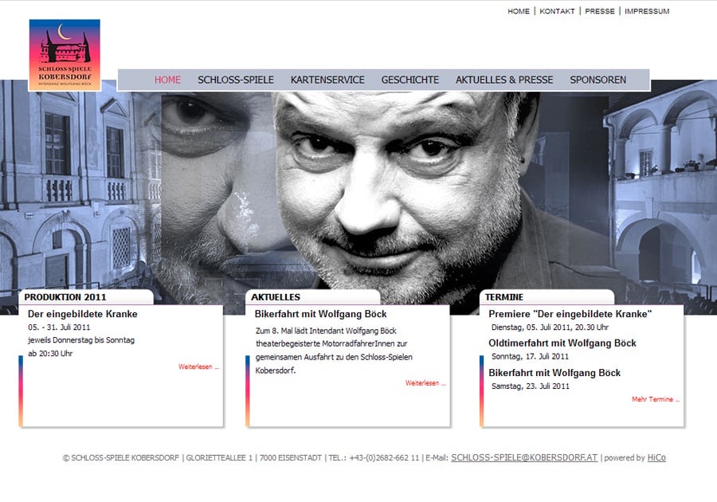Open the TERMINE 'Bikerfahrt mit Wolfgang Böck' event

point(554,373)
